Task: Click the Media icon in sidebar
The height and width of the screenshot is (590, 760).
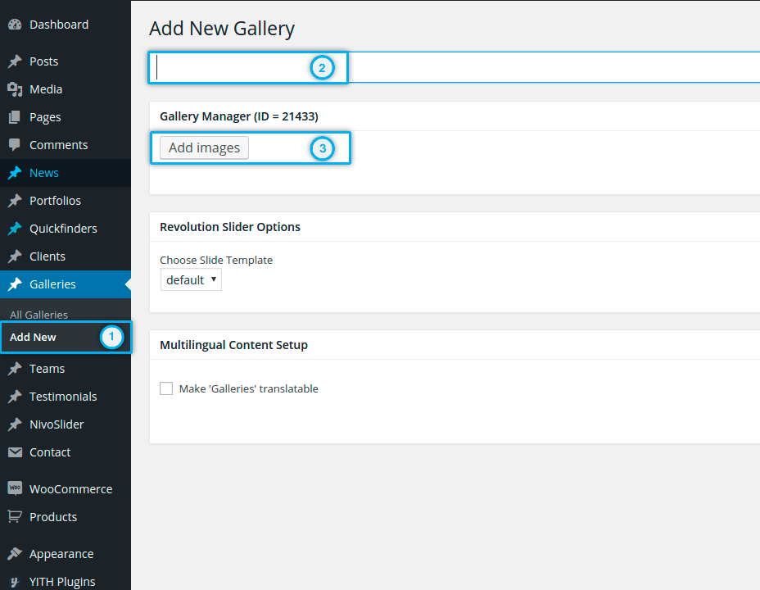Action: tap(15, 89)
